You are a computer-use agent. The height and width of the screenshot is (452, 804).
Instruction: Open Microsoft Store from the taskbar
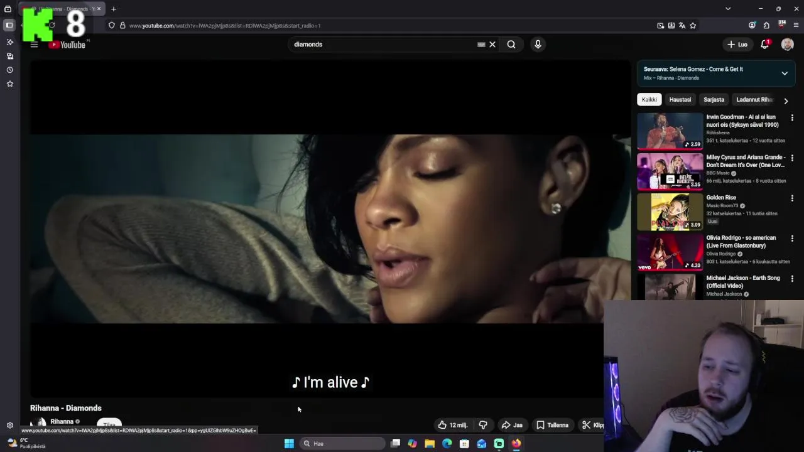coord(464,443)
